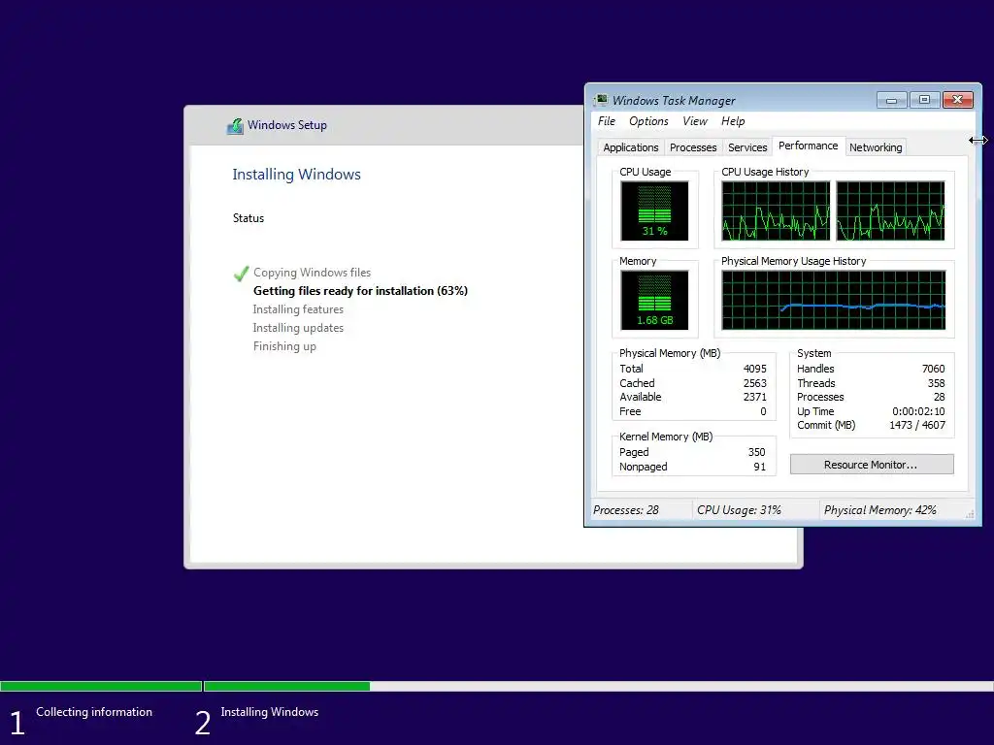Open the Options menu in Task Manager
This screenshot has height=745, width=994.
pos(647,121)
